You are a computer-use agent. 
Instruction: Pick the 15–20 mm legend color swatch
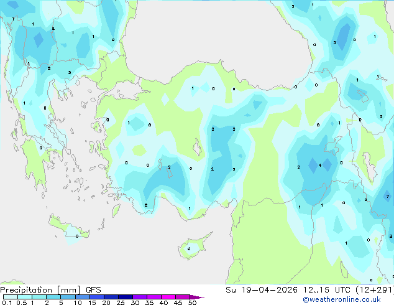coord(97,297)
